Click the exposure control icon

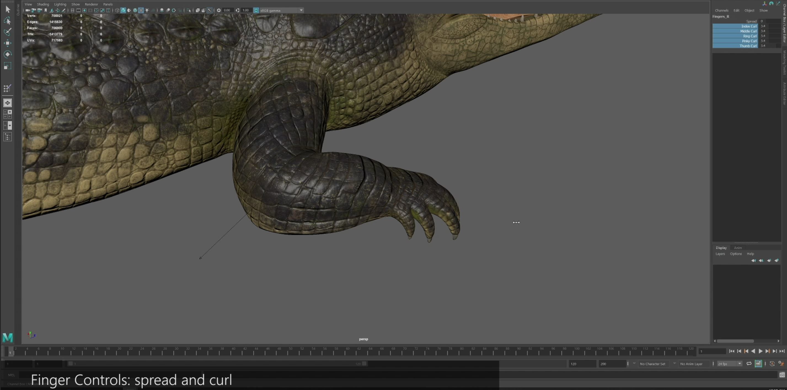coord(219,10)
